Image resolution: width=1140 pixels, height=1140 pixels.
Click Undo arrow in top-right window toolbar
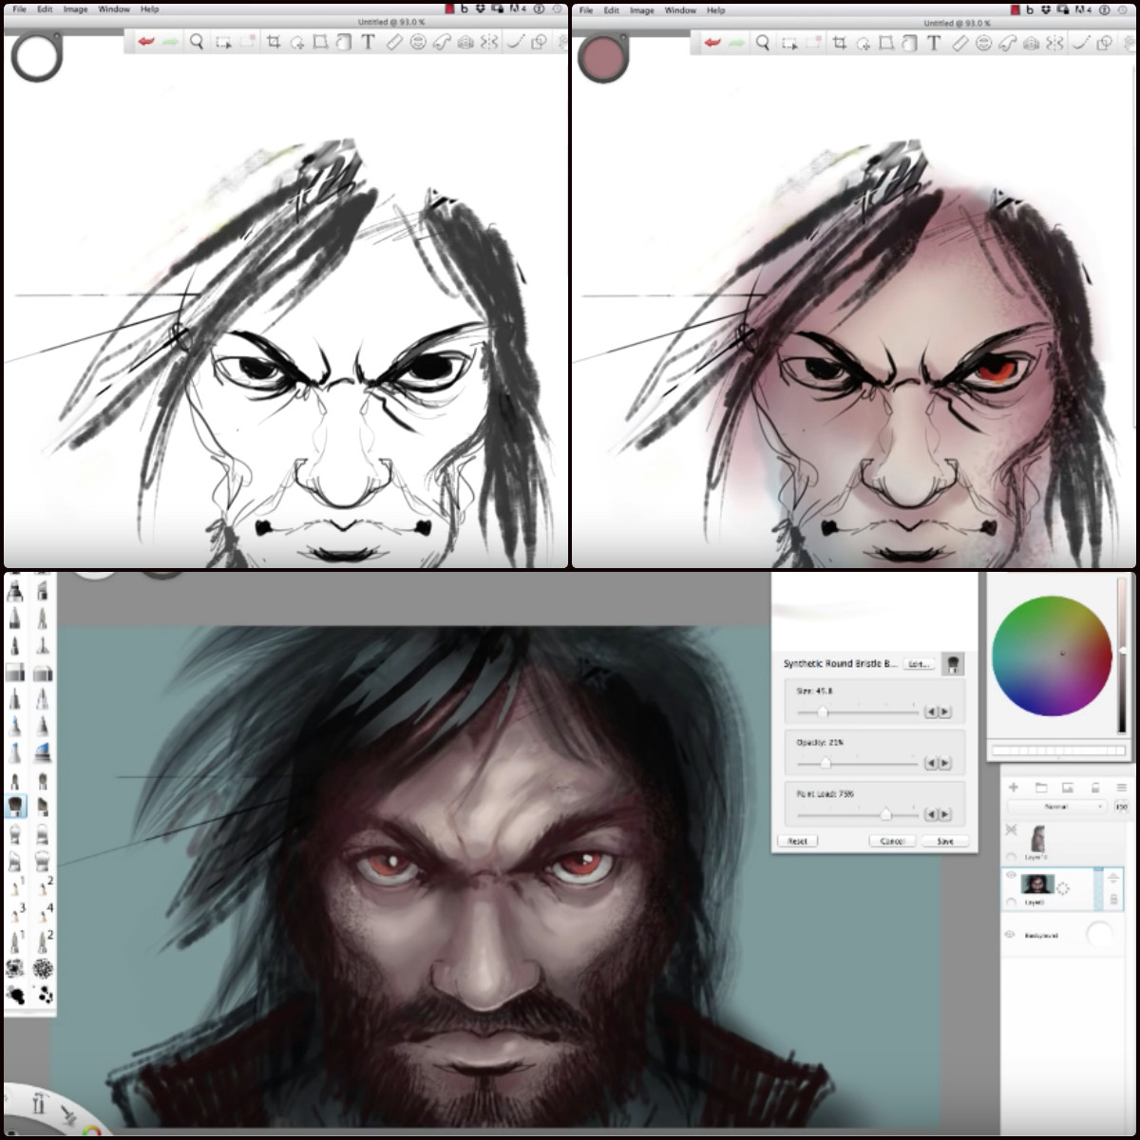712,43
